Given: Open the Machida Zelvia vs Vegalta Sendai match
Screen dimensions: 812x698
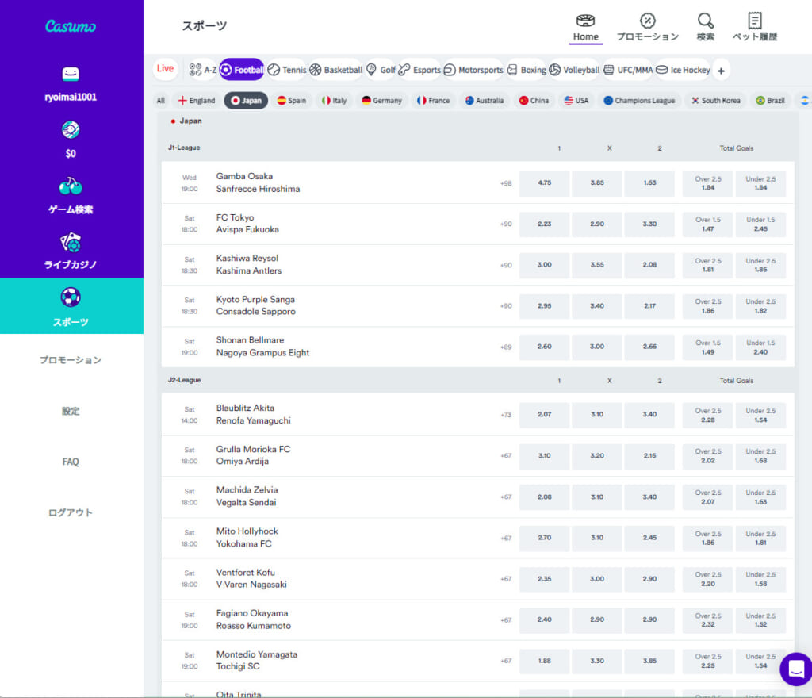Looking at the screenshot, I should tap(247, 497).
